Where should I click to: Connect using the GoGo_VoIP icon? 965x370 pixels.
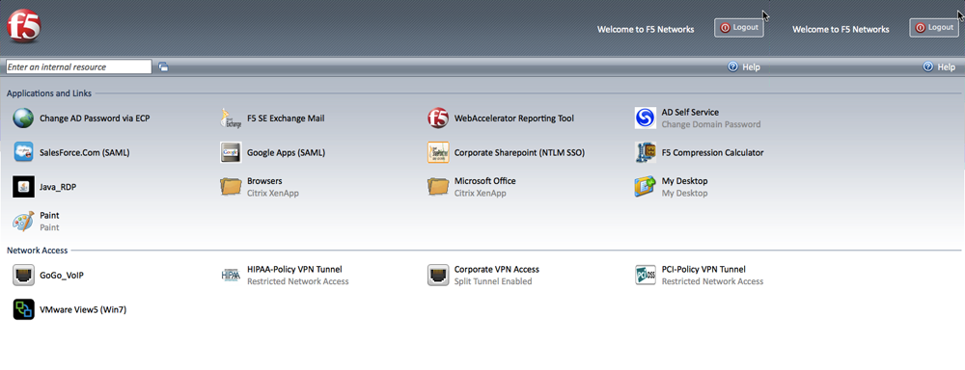click(23, 276)
